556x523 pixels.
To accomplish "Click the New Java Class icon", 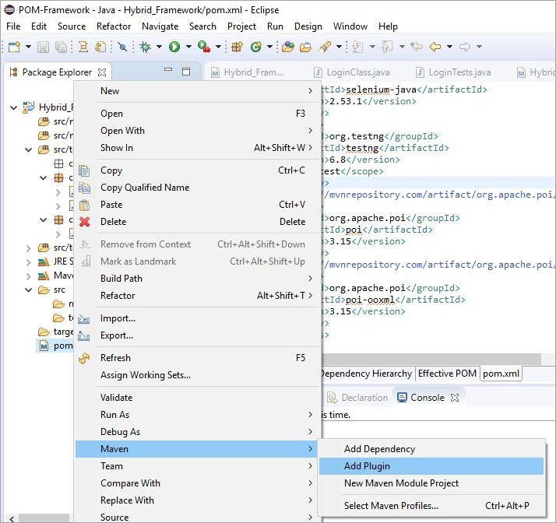I will click(x=255, y=47).
